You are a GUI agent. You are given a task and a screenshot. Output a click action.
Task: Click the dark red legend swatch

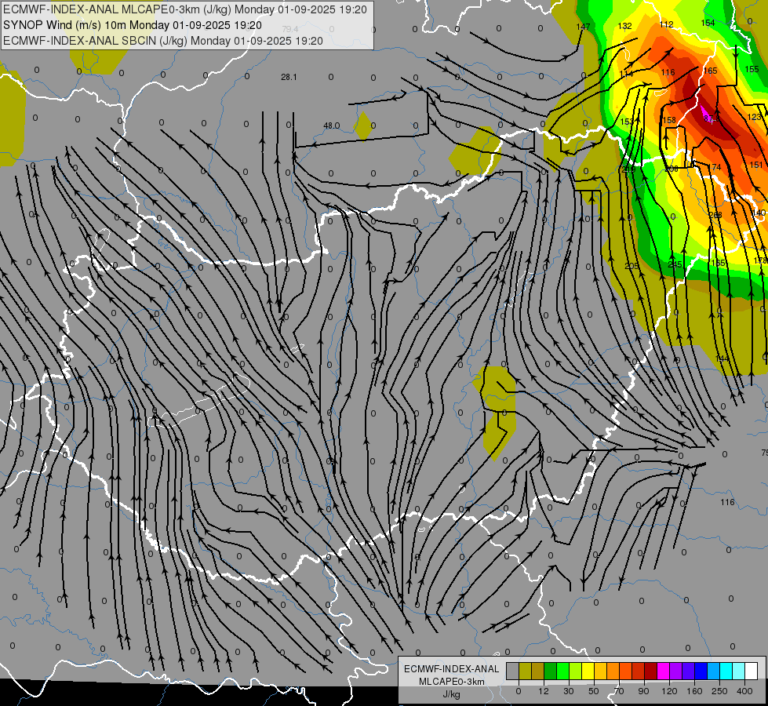651,671
